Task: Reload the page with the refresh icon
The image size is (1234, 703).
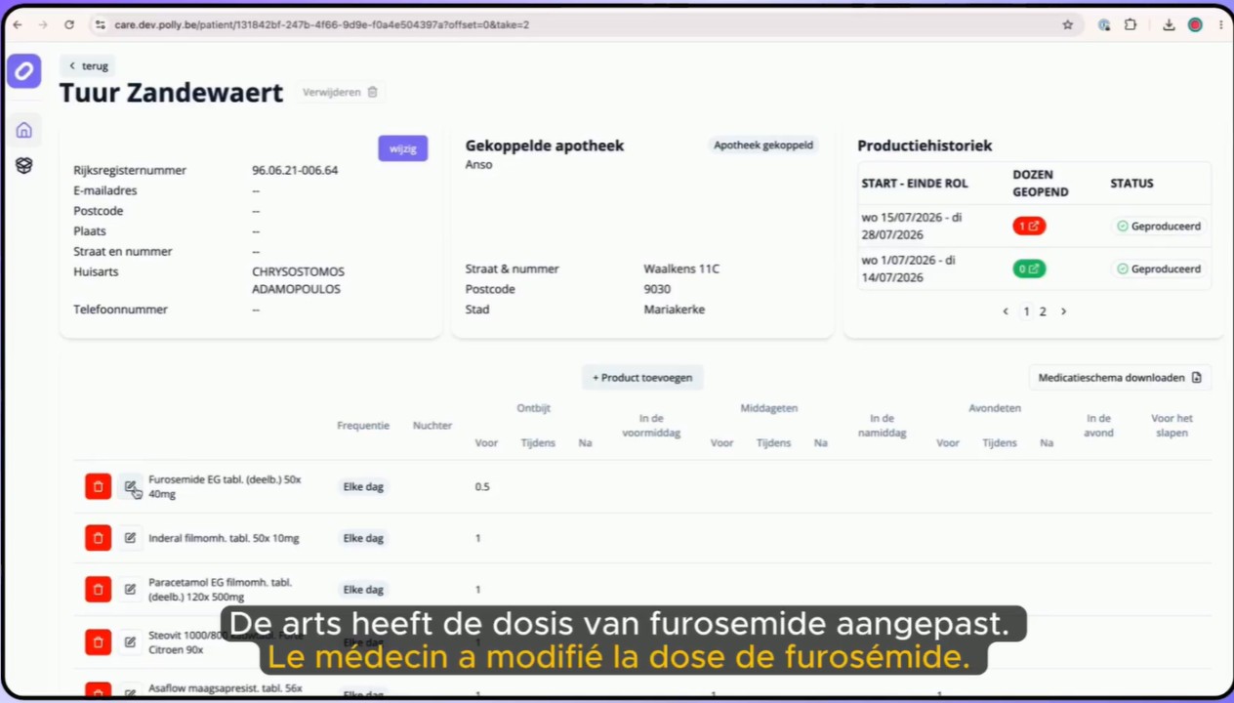Action: tap(68, 24)
